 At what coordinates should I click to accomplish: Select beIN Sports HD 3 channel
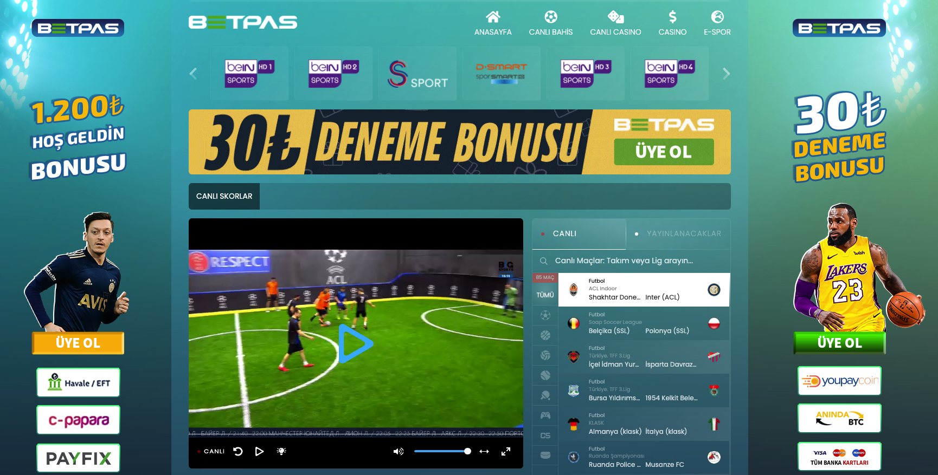coord(586,73)
